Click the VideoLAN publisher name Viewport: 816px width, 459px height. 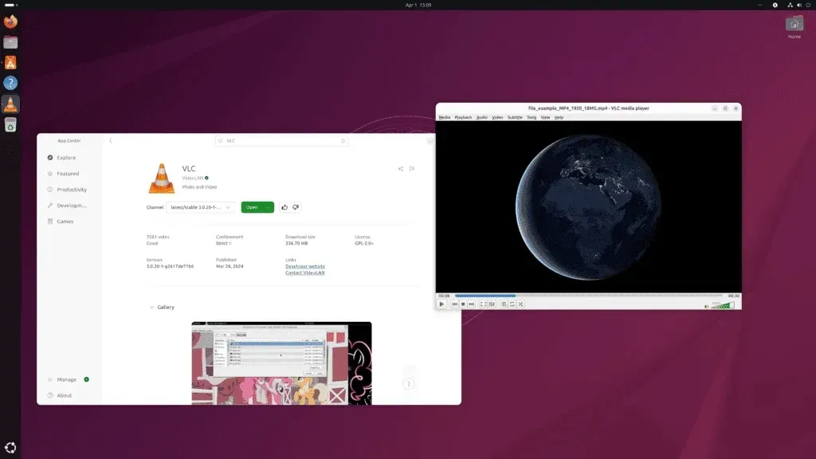pyautogui.click(x=193, y=178)
